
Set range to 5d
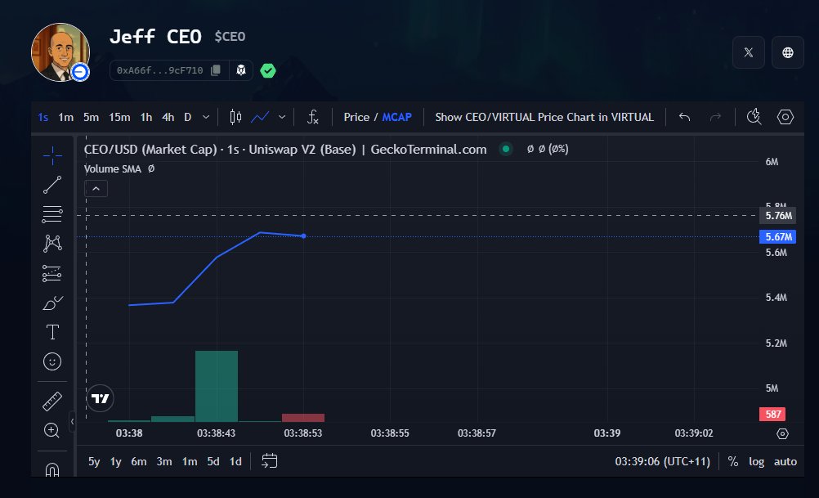(x=213, y=461)
